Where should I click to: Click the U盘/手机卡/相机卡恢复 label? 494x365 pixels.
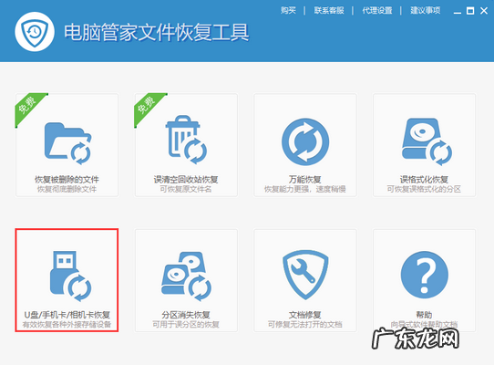[x=67, y=315]
